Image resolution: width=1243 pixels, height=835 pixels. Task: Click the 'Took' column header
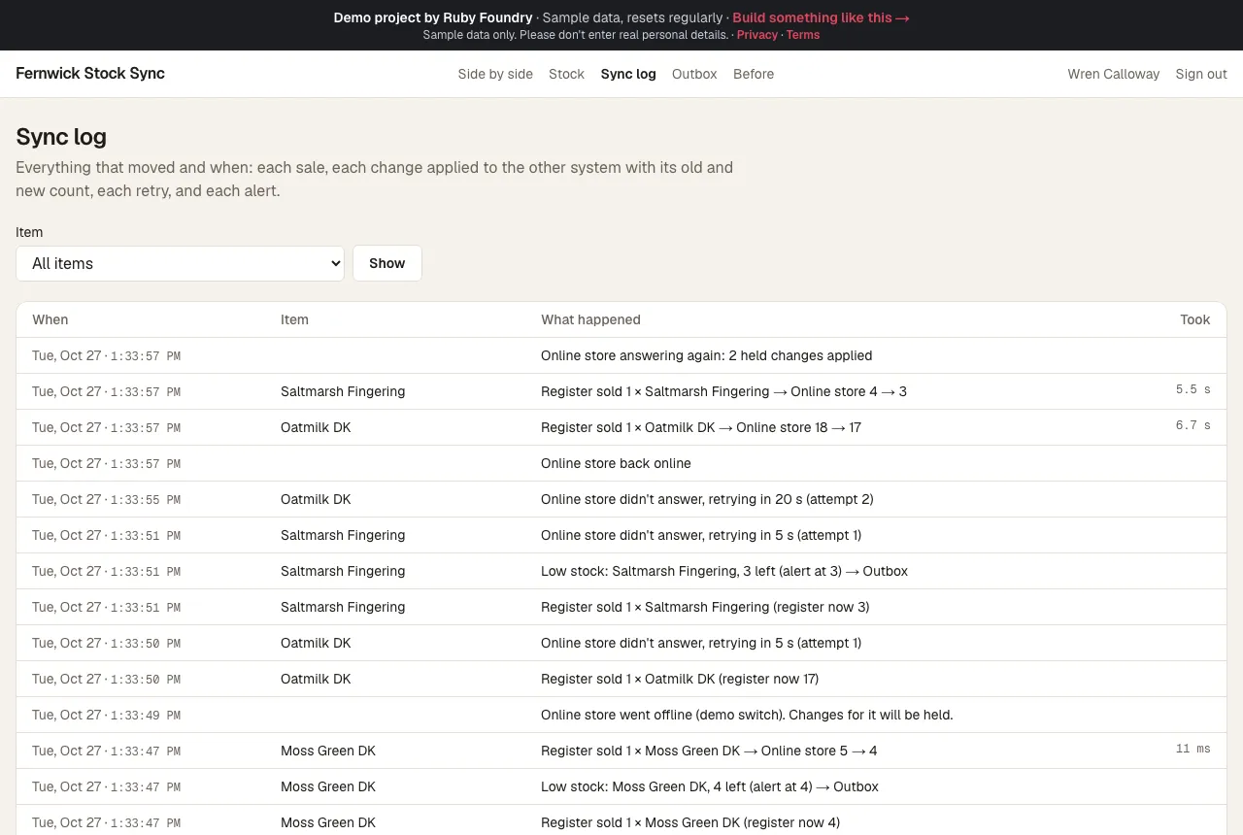tap(1195, 319)
